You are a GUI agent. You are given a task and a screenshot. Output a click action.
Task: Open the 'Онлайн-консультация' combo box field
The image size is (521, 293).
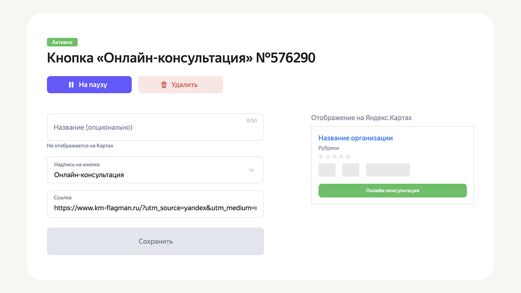pyautogui.click(x=155, y=170)
